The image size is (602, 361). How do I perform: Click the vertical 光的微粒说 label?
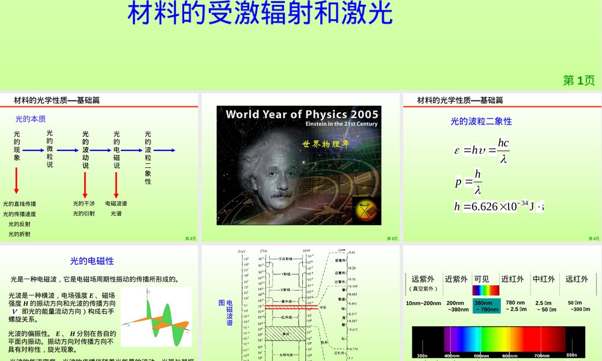tap(49, 149)
